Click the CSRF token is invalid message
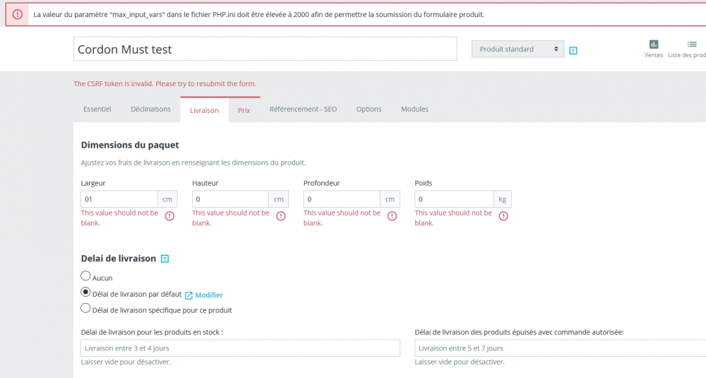Image resolution: width=706 pixels, height=378 pixels. click(164, 84)
